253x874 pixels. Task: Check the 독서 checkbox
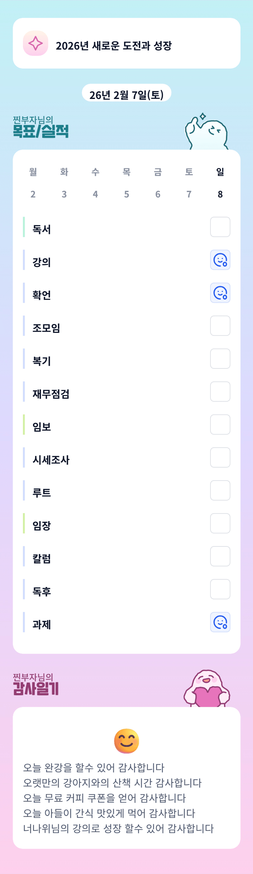(x=220, y=227)
